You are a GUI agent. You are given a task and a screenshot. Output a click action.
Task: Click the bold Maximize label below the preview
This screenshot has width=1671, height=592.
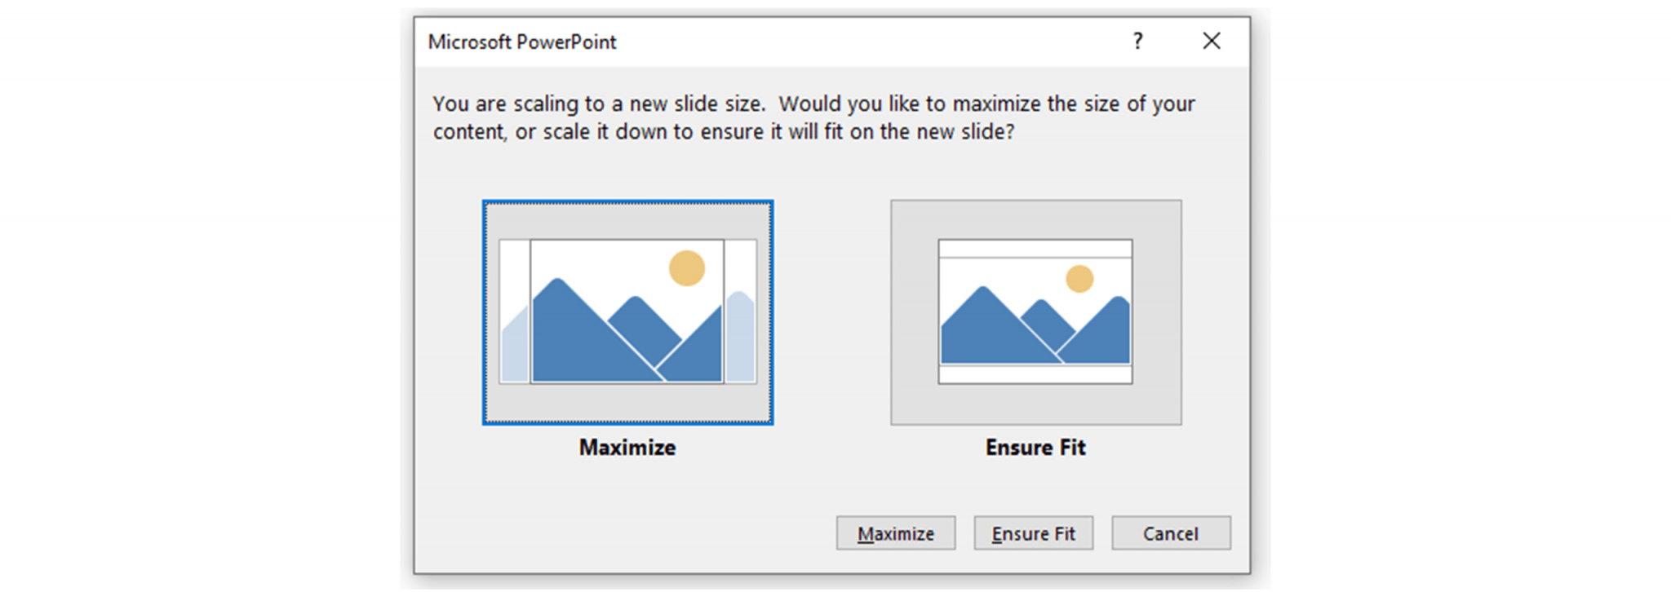627,447
